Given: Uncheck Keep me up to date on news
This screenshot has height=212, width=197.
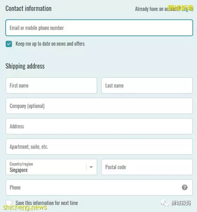Looking at the screenshot, I should 9,44.
